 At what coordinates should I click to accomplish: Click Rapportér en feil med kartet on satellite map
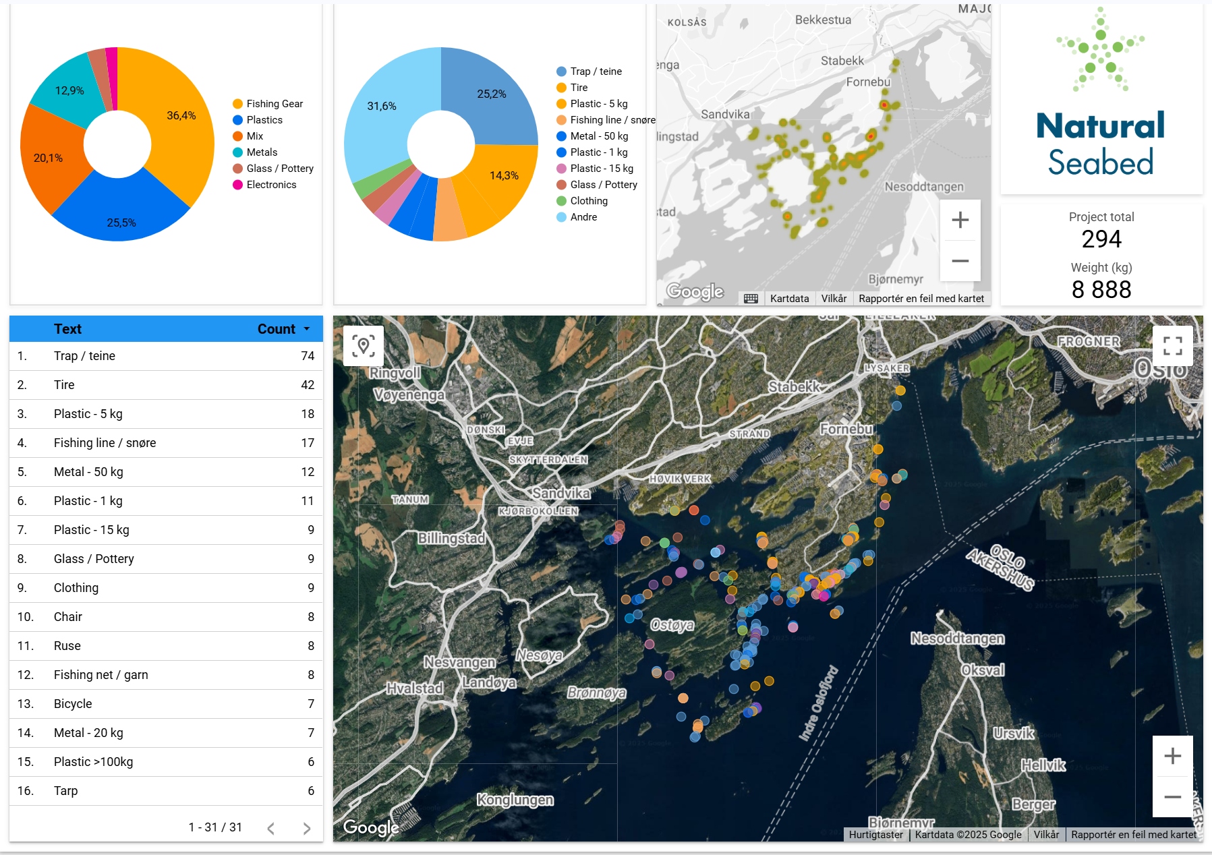[x=1133, y=835]
